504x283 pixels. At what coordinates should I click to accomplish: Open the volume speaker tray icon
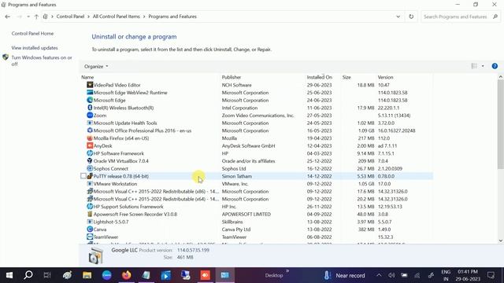point(391,275)
